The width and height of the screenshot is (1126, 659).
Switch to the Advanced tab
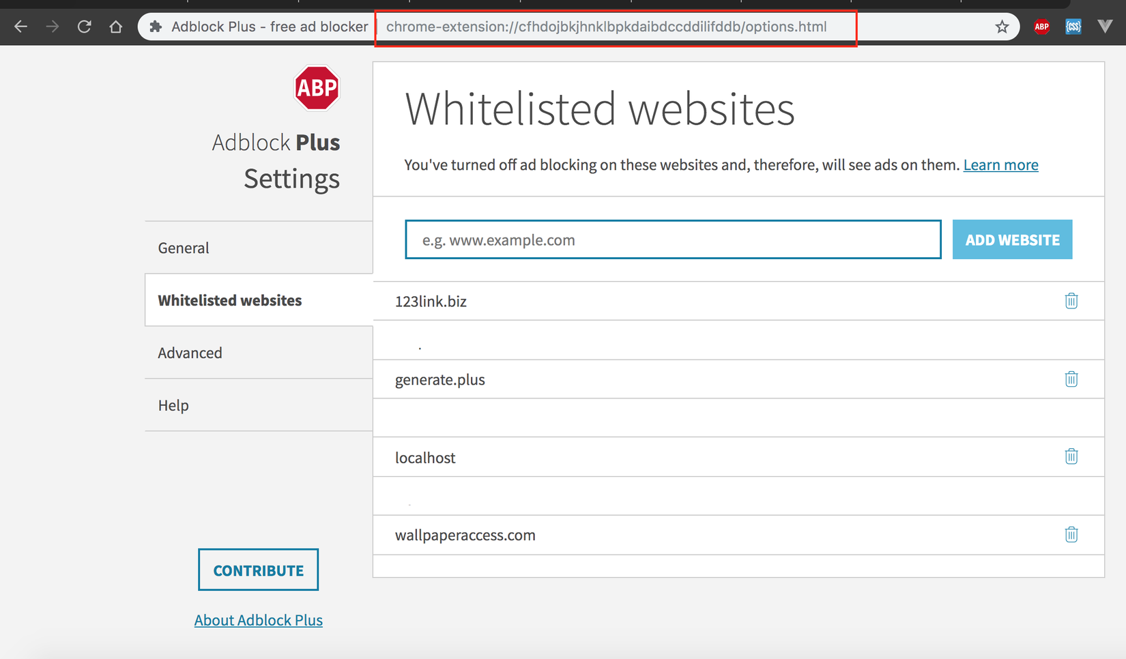(x=190, y=353)
